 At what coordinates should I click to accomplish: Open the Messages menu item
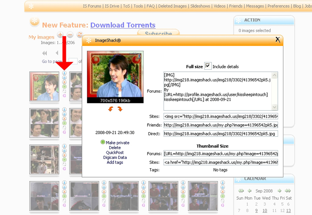click(x=255, y=6)
